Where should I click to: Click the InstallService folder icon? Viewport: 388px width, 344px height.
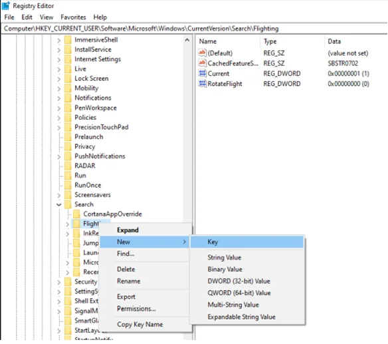point(68,49)
